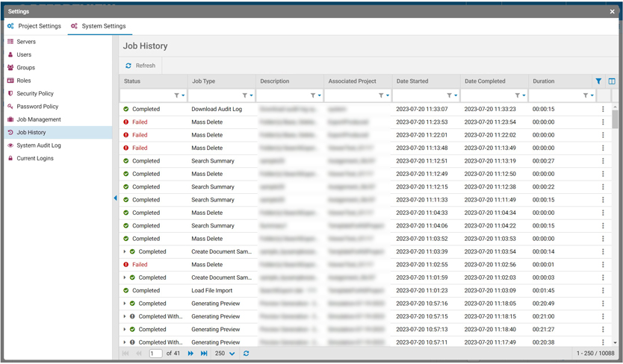
Task: Collapse the left sidebar panel arrow
Action: pos(115,198)
